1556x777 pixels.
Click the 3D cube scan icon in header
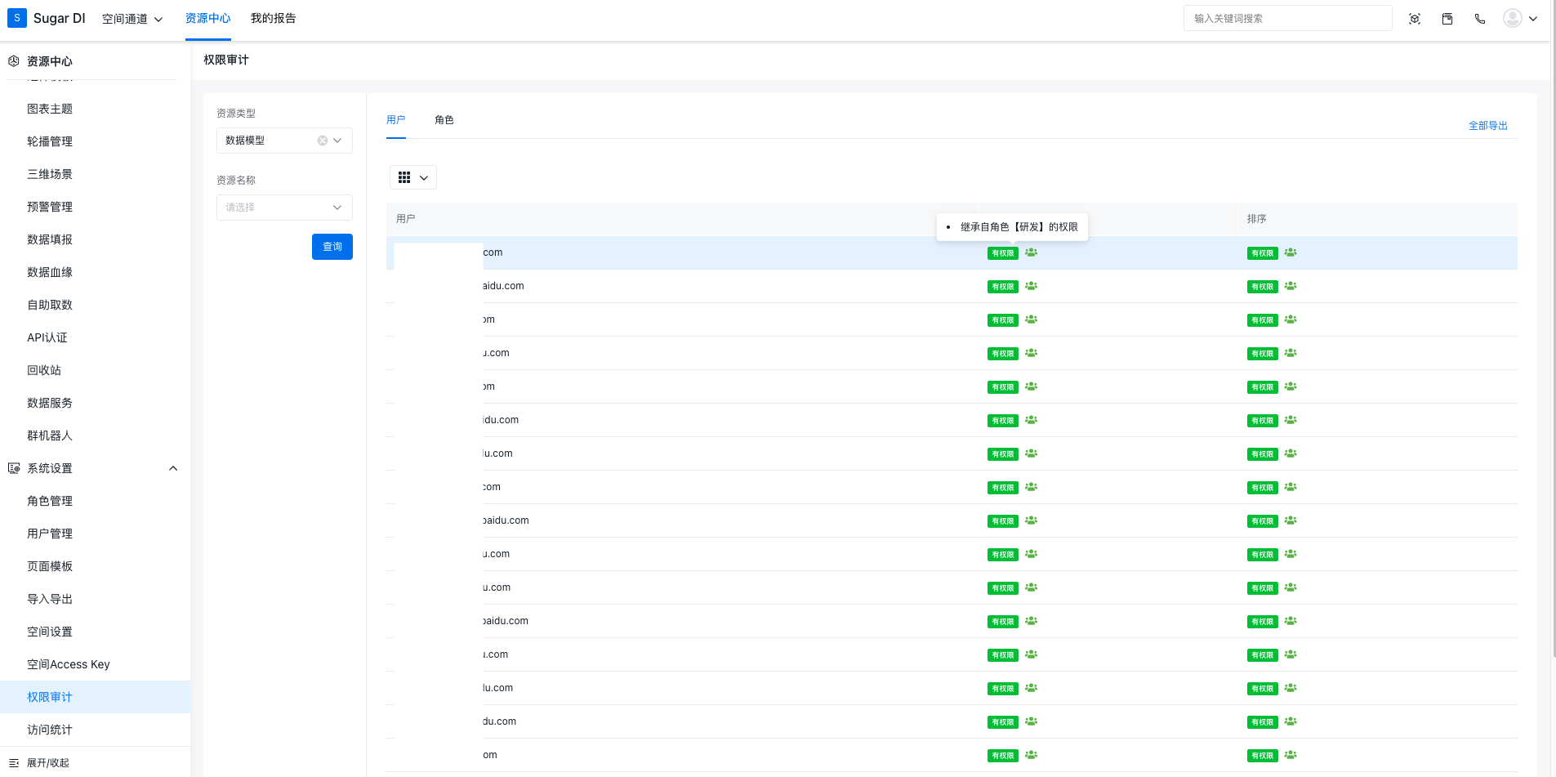[x=1415, y=19]
